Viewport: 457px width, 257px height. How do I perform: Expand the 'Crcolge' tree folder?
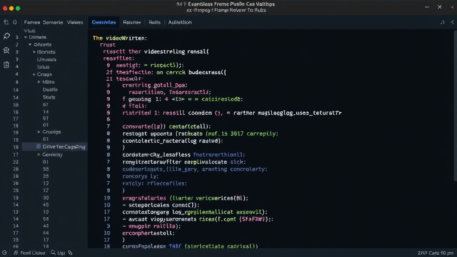[39, 132]
